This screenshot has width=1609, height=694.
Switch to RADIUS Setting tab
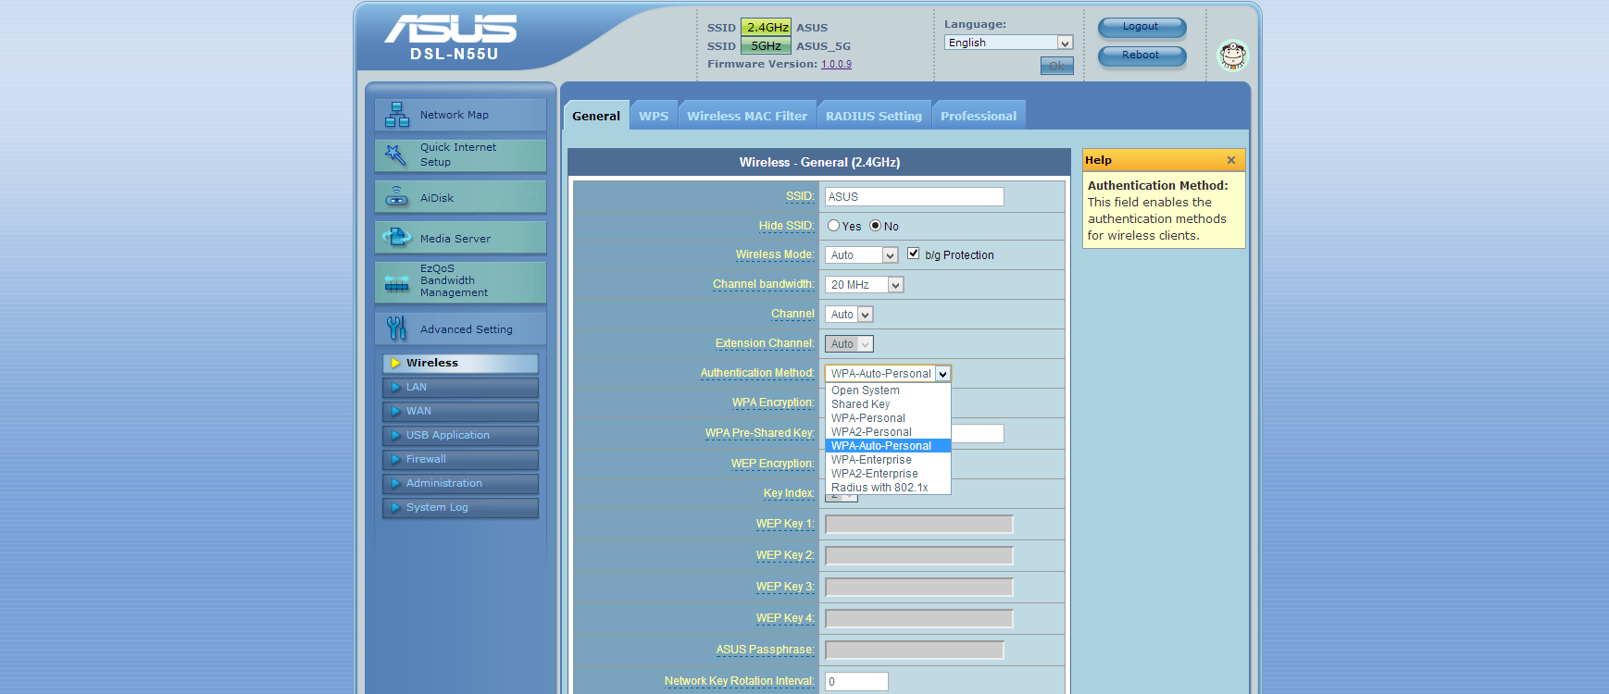pyautogui.click(x=874, y=116)
